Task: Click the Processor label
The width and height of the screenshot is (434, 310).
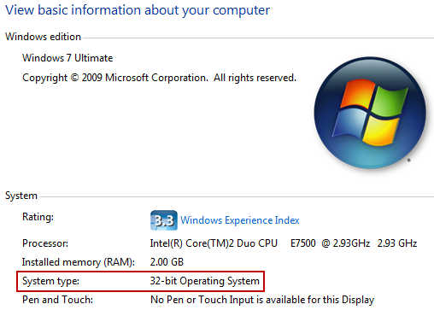Action: pos(45,243)
